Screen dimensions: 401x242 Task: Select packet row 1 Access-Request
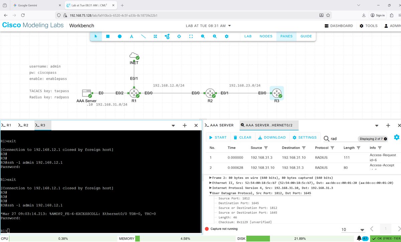[303, 158]
